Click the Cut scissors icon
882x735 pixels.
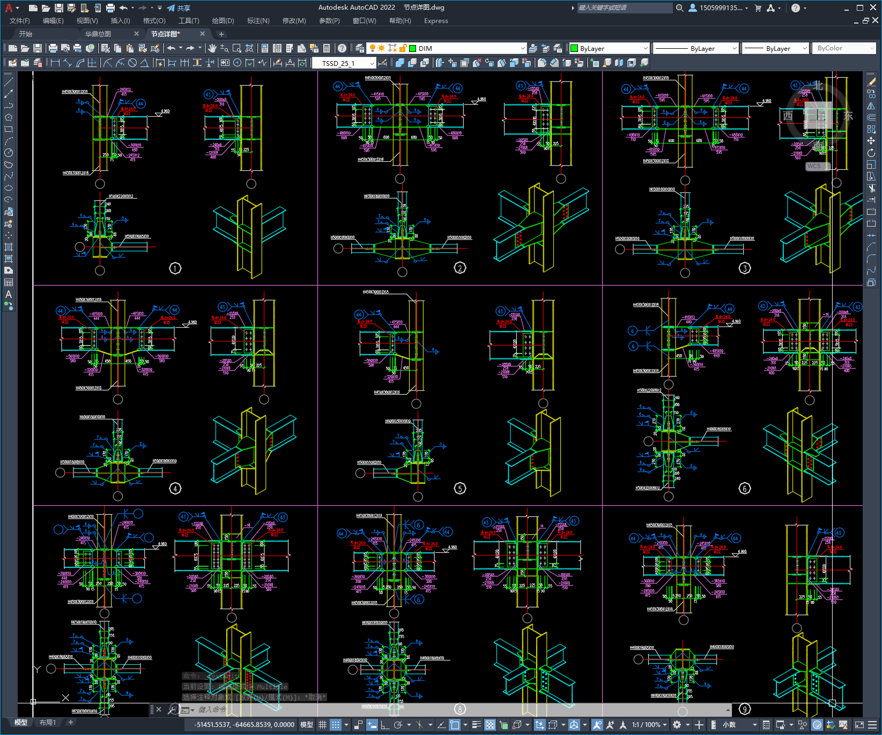106,48
